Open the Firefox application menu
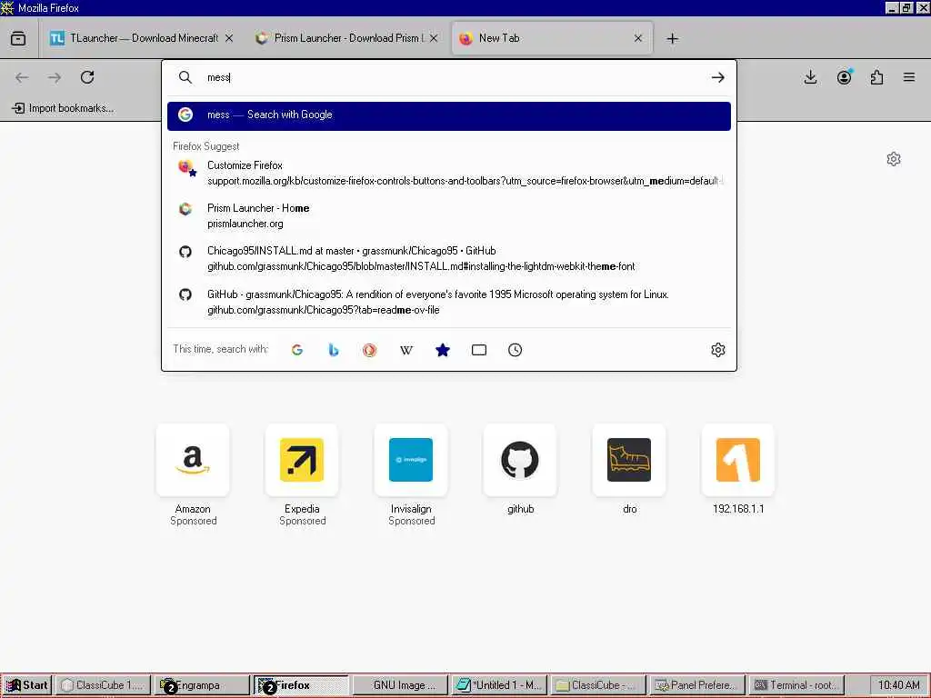The height and width of the screenshot is (698, 931). click(909, 77)
